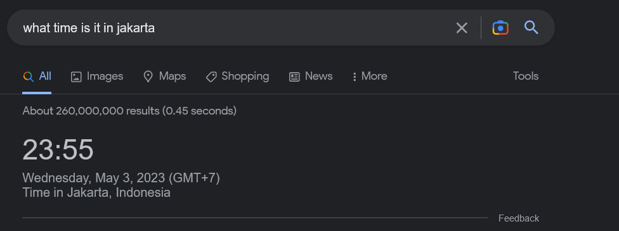619x231 pixels.
Task: Click the price tag icon beside Shopping
Action: point(211,77)
